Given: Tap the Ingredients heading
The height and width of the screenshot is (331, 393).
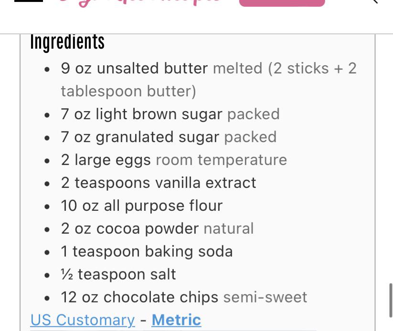Looking at the screenshot, I should click(67, 42).
